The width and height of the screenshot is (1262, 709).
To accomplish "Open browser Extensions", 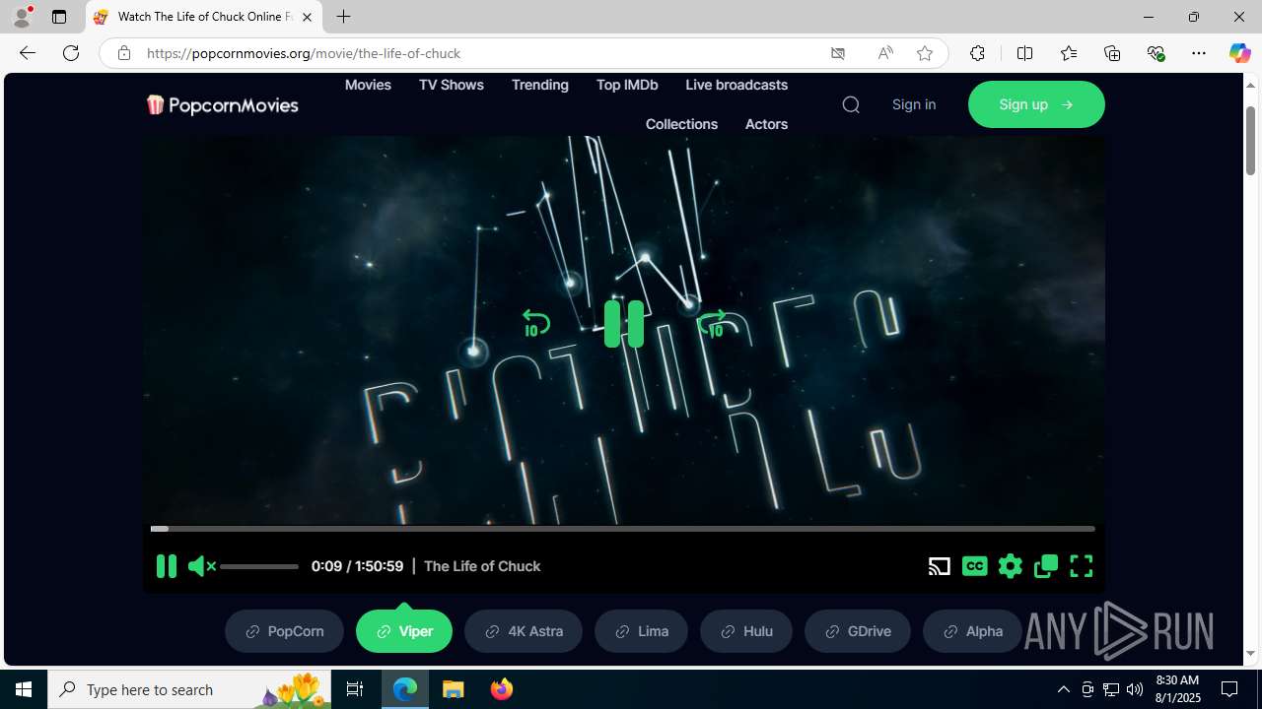I will coord(977,53).
